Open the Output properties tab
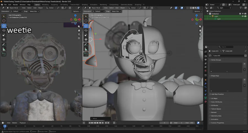 tap(206, 60)
